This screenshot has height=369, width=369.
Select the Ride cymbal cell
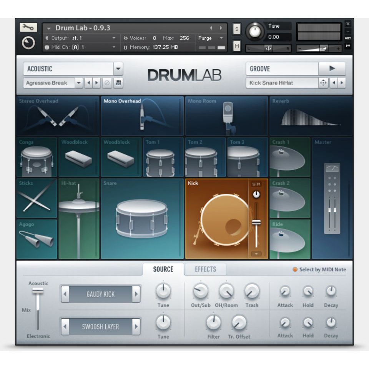click(290, 239)
